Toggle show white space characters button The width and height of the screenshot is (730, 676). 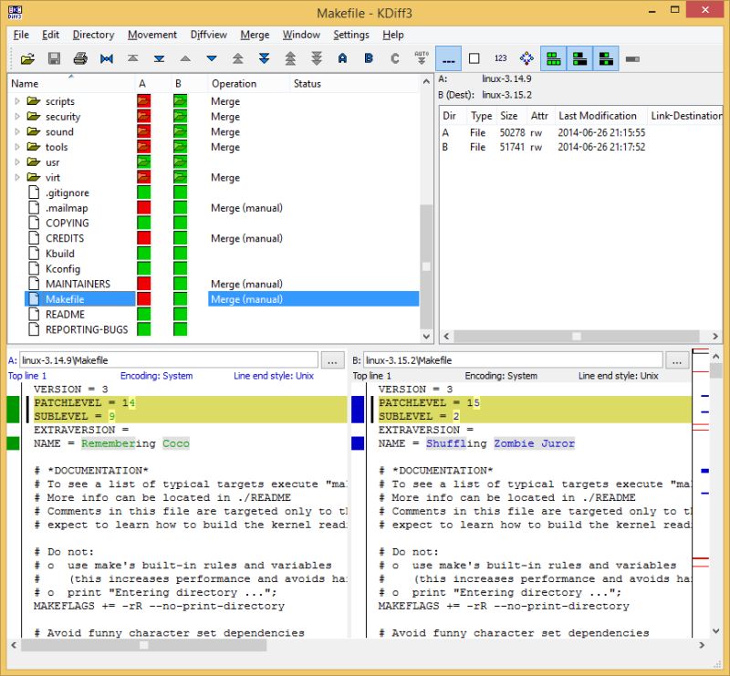(448, 58)
